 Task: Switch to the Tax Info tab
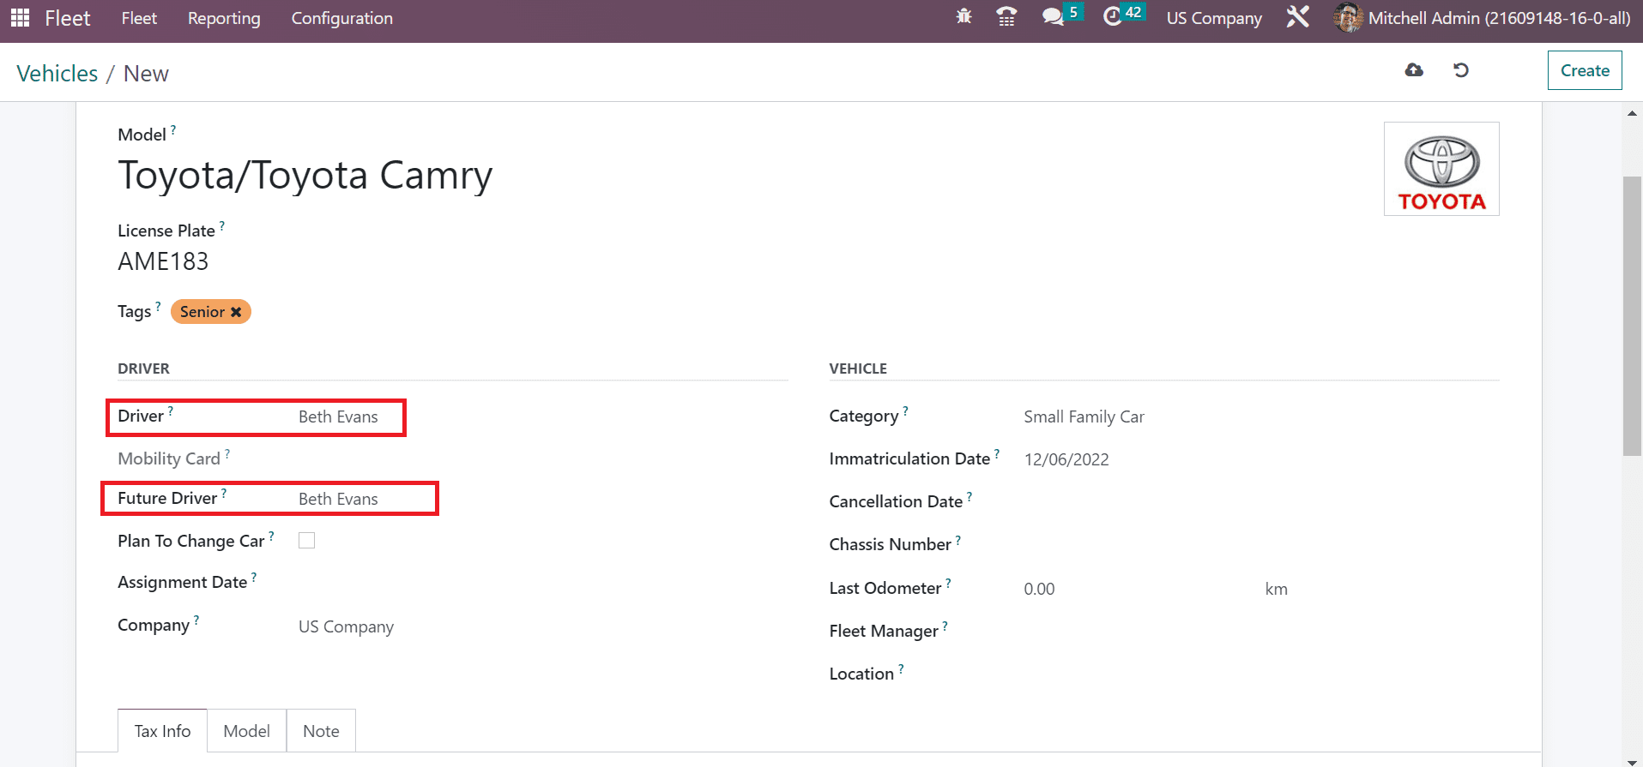pos(162,731)
